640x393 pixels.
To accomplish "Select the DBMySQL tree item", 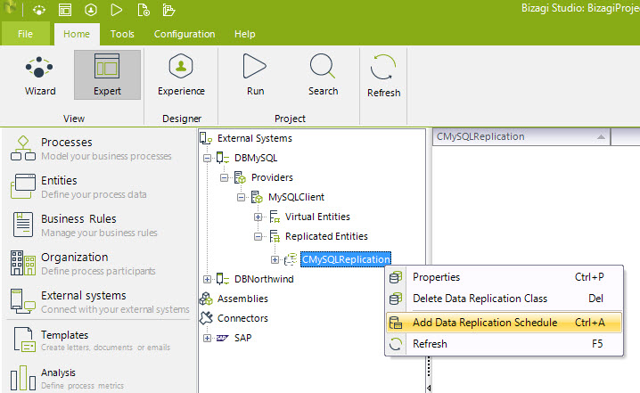I will click(256, 158).
